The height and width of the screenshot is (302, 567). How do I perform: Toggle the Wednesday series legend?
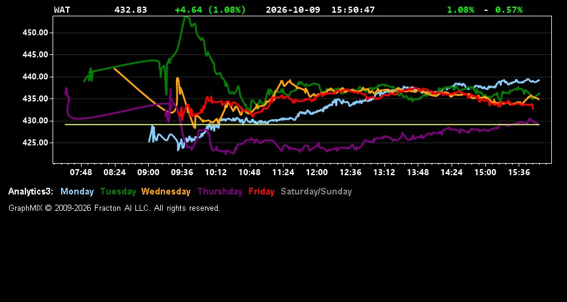pos(166,192)
